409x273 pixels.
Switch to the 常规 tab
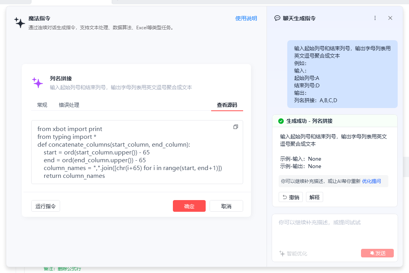42,105
